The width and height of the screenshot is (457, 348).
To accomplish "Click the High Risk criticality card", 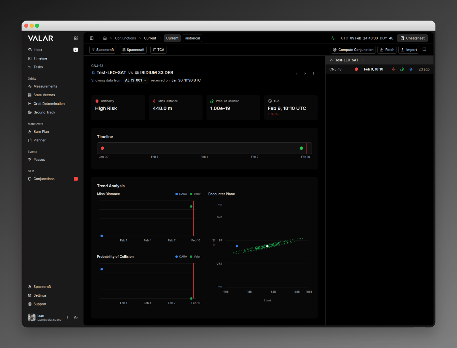I will coord(118,108).
